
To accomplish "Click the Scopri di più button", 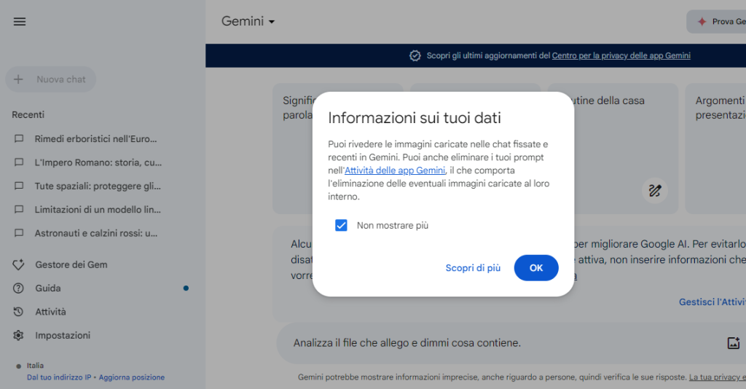I will click(473, 268).
